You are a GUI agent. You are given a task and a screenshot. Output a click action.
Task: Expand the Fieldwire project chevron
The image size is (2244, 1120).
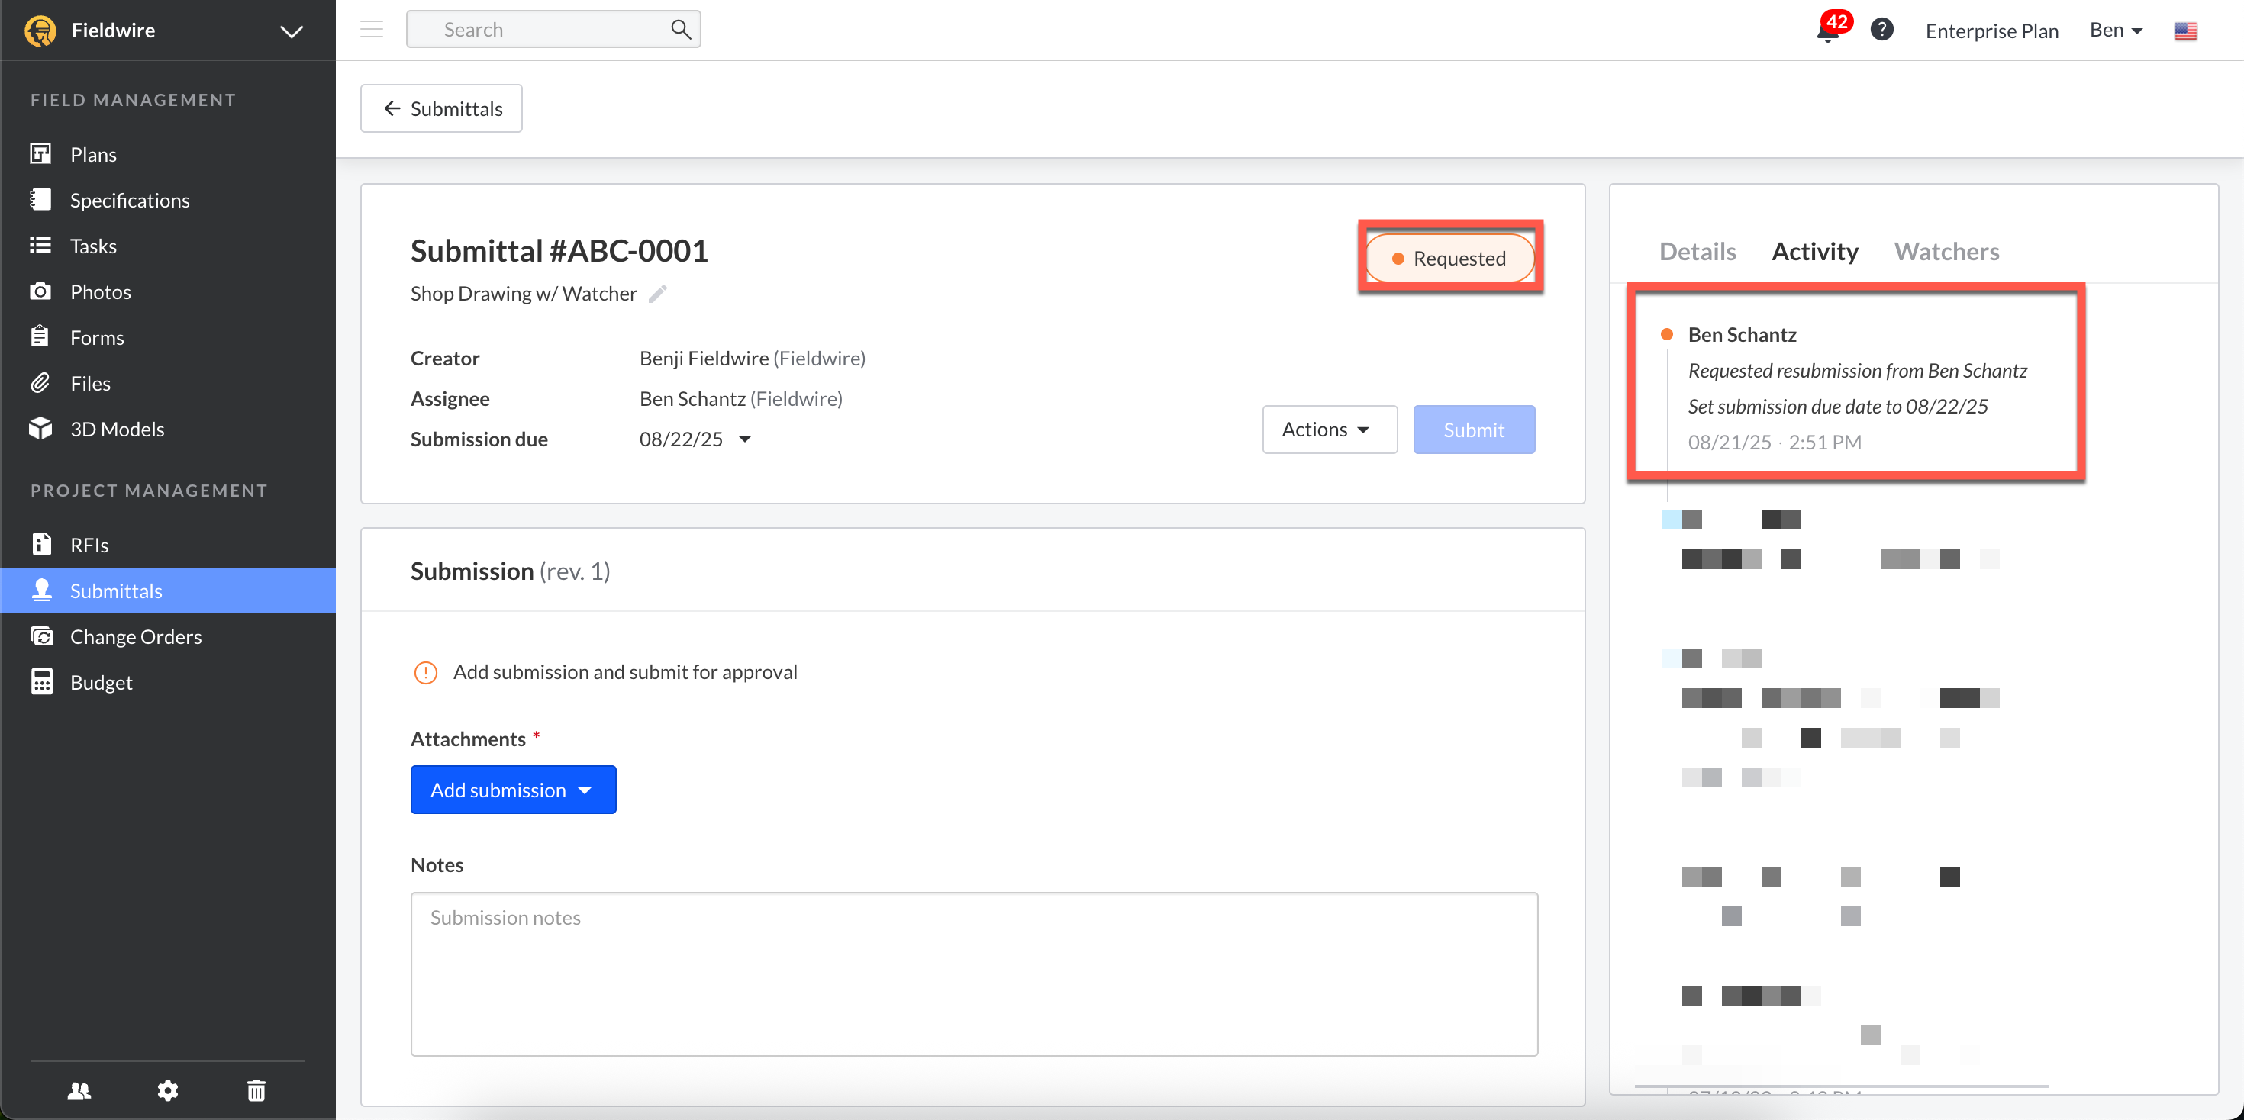pyautogui.click(x=291, y=31)
